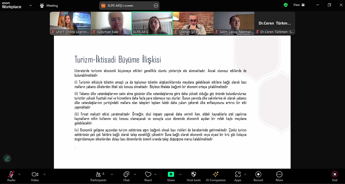Click slide paragraph starting "(ii) Yabancı ülke"
345x184 pixels.
[160, 100]
